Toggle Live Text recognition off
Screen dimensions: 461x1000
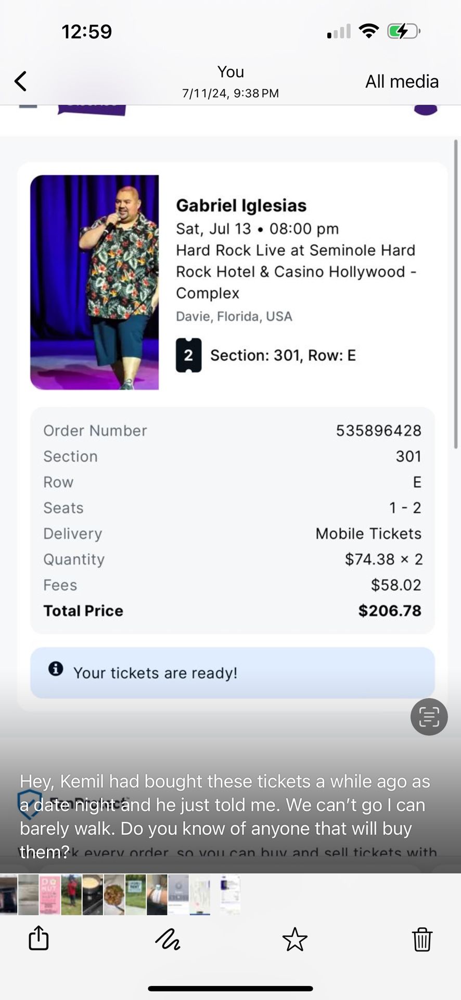point(428,717)
